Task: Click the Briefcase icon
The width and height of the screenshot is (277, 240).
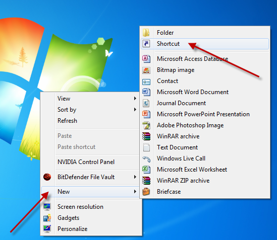Action: [x=146, y=192]
